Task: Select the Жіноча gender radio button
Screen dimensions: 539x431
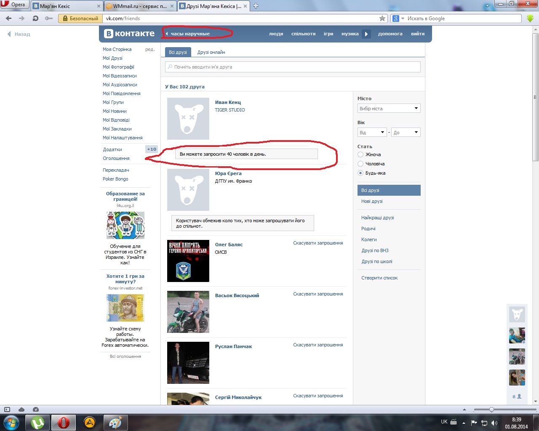Action: coord(360,154)
